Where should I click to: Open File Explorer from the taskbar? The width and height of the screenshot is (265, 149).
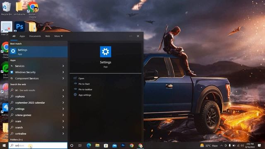coord(97,145)
